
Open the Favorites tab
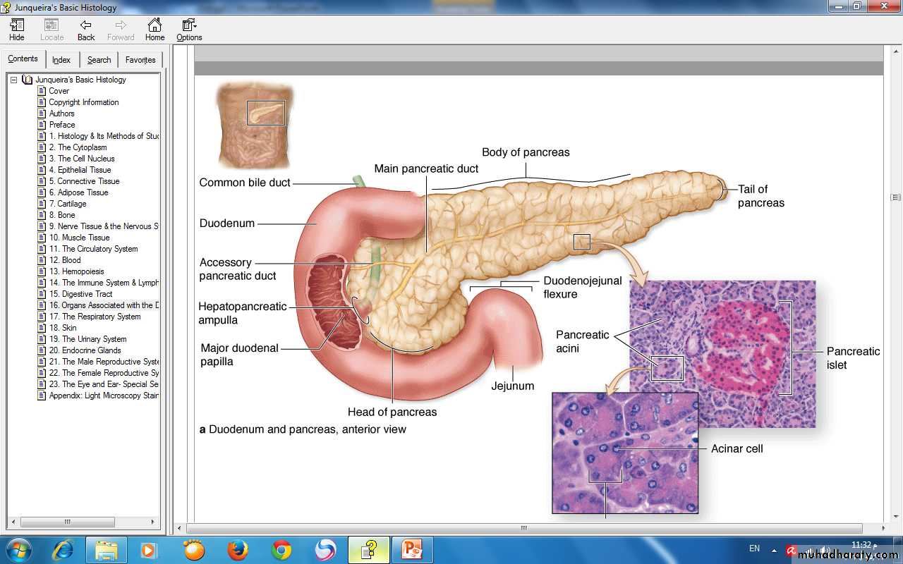point(140,60)
